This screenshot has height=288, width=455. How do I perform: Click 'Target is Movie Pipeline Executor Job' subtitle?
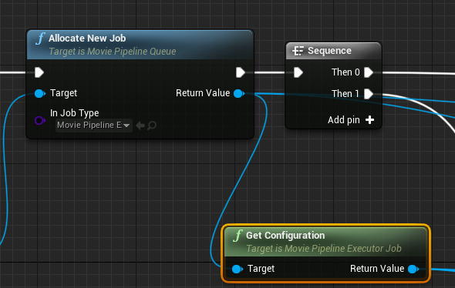pyautogui.click(x=324, y=249)
